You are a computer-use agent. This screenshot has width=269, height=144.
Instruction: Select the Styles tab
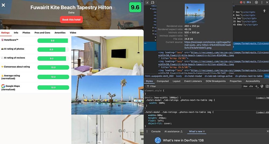click(149, 81)
